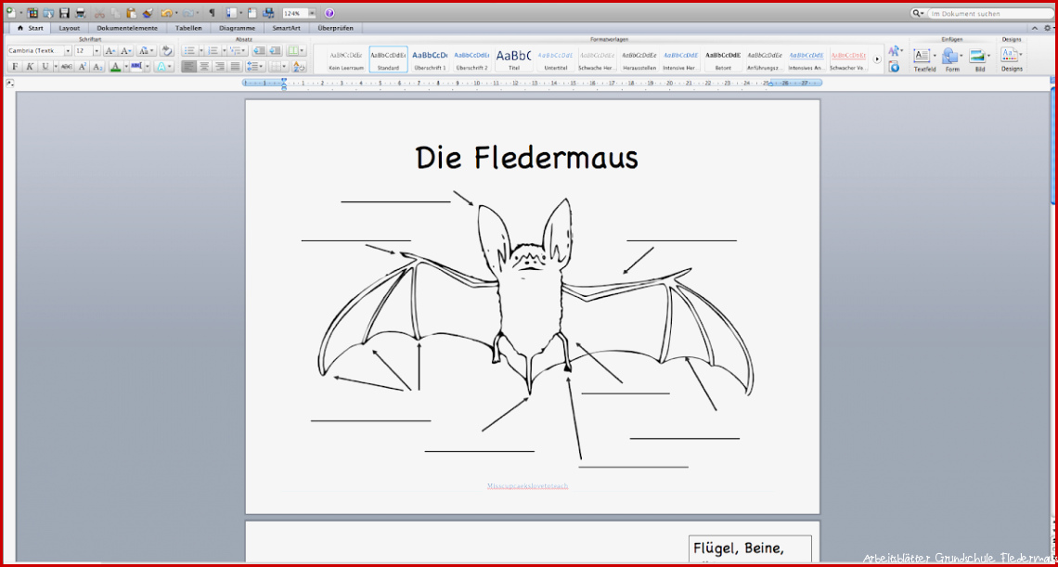Open the ribbon settings gear menu
Screen dimensions: 1058x567
pos(1049,29)
